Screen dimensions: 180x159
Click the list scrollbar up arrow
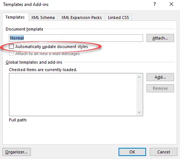tap(139, 77)
